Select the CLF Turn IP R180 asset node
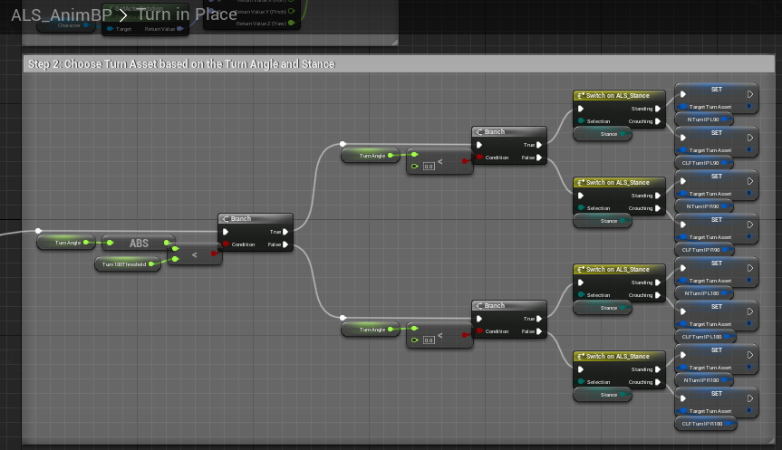The height and width of the screenshot is (450, 782). pyautogui.click(x=702, y=424)
